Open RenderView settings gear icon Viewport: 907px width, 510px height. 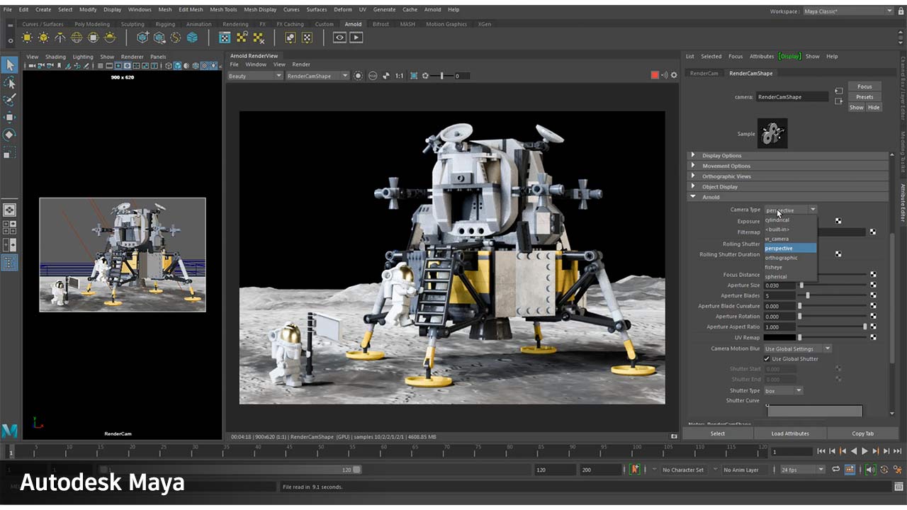[x=674, y=76]
